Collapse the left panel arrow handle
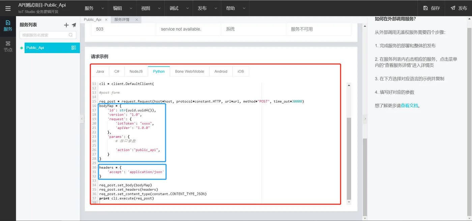Screen dimensions: 472x221 tap(82, 119)
